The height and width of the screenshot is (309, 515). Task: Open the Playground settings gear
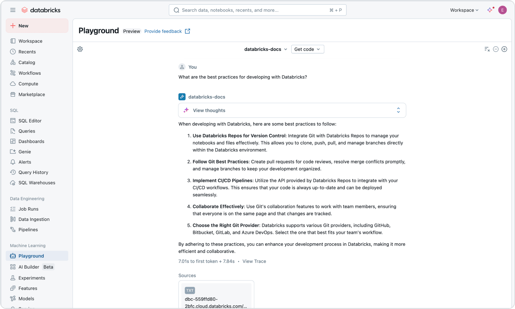click(x=80, y=49)
